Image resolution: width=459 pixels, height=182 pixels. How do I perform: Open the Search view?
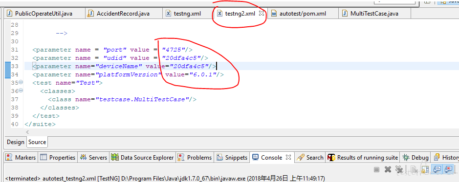[x=310, y=158]
